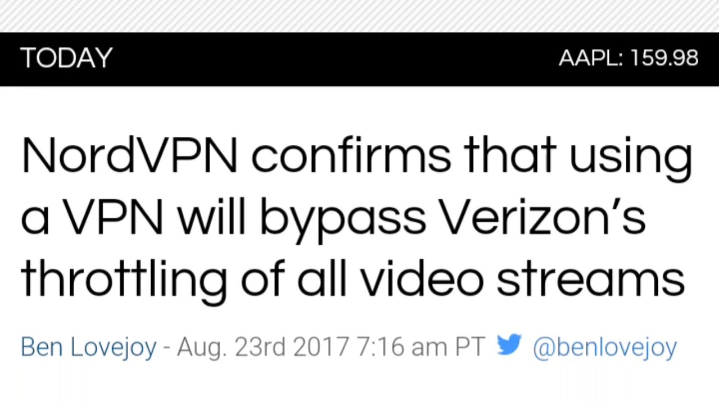The height and width of the screenshot is (404, 719).
Task: Click "video streams" in the headline
Action: pyautogui.click(x=522, y=279)
